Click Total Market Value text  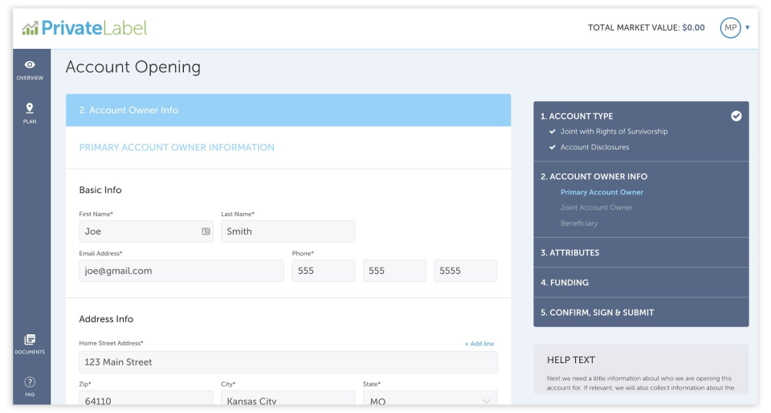646,27
